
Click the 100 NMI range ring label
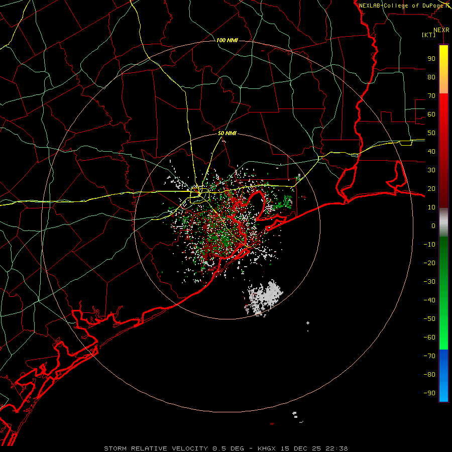(227, 40)
